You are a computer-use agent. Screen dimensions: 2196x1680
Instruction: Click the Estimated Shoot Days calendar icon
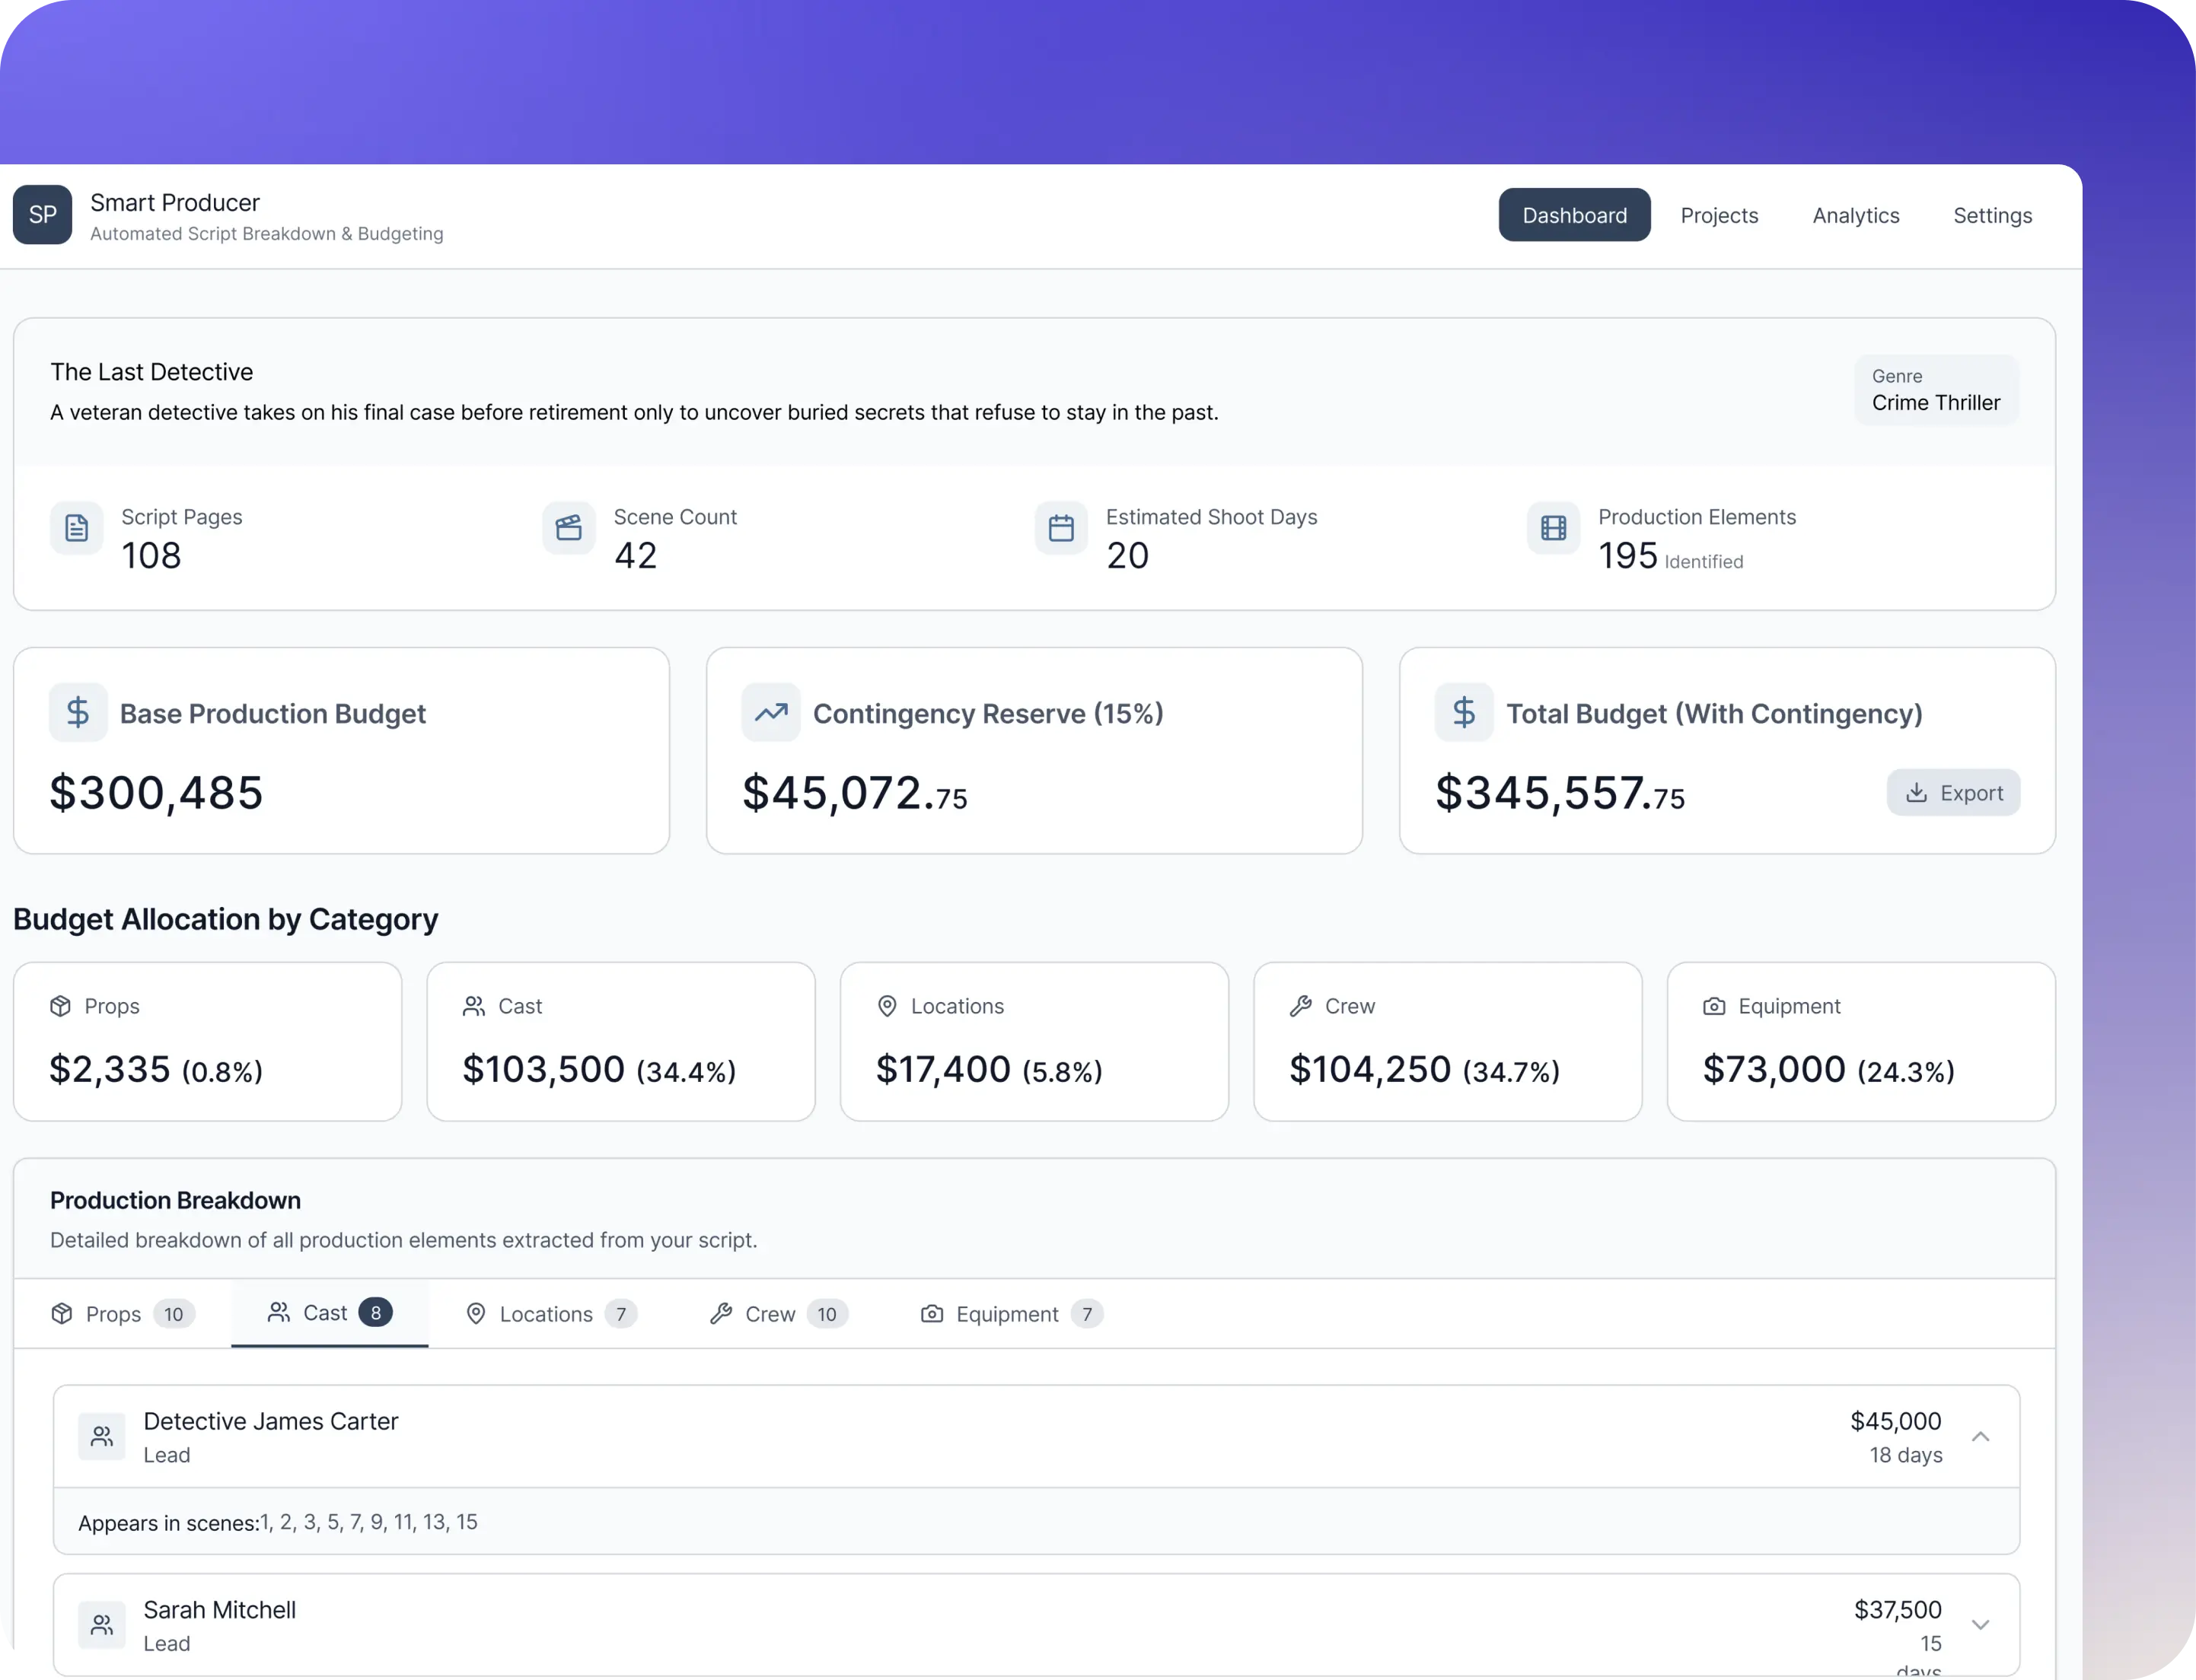1060,528
